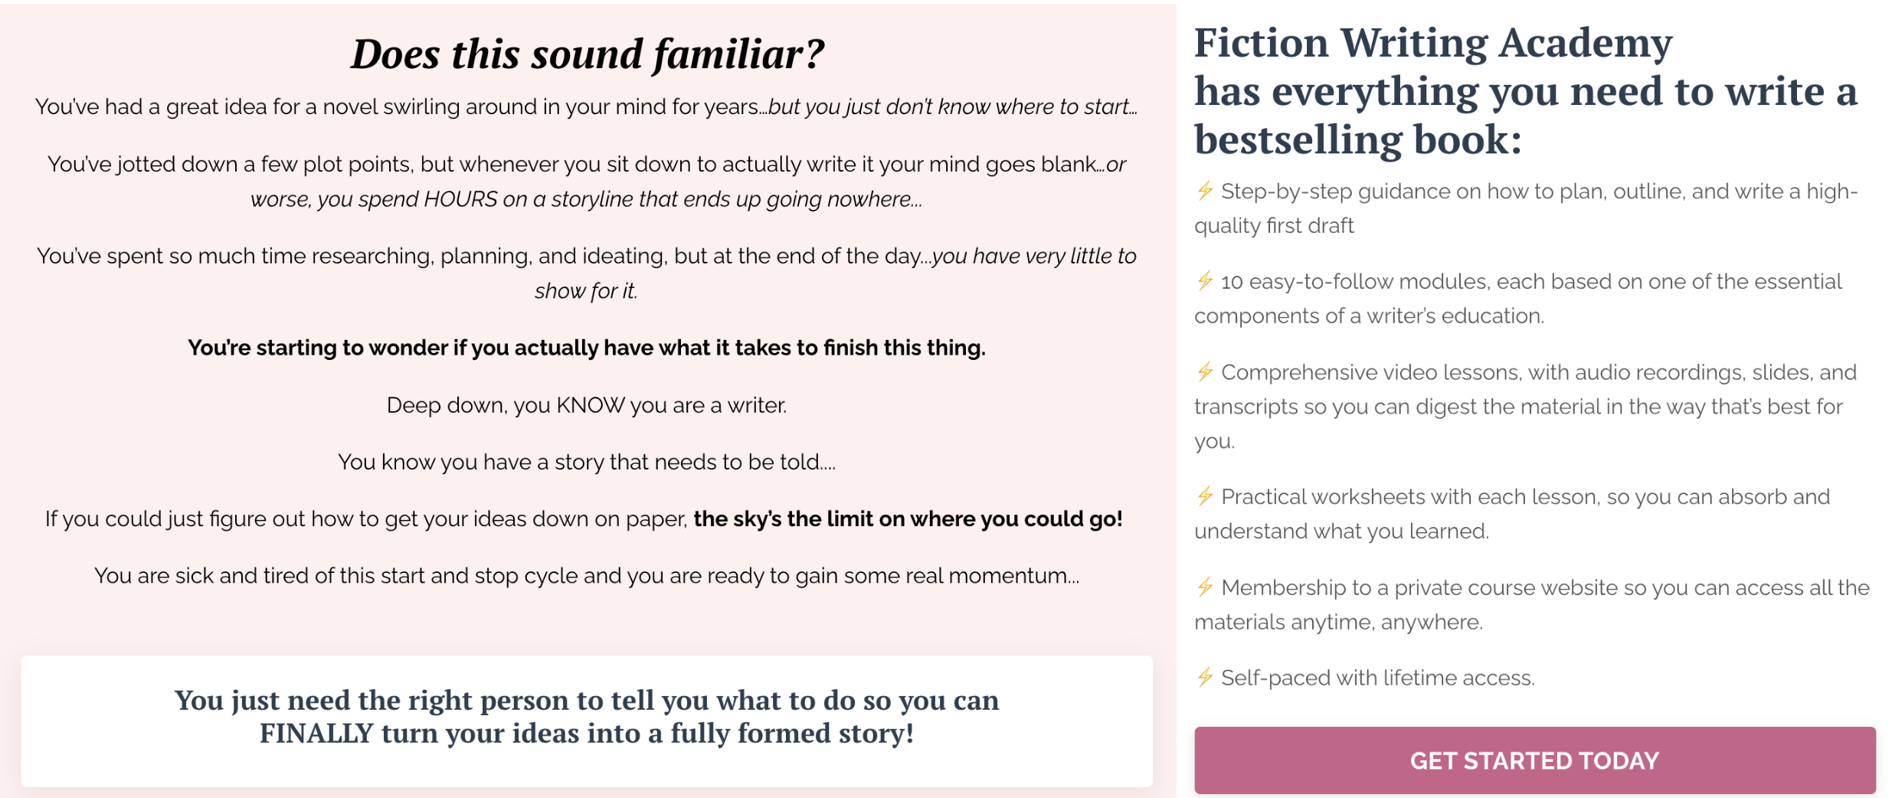This screenshot has width=1892, height=798.
Task: Click the 'Does this sound familiar?' heading
Action: (587, 54)
